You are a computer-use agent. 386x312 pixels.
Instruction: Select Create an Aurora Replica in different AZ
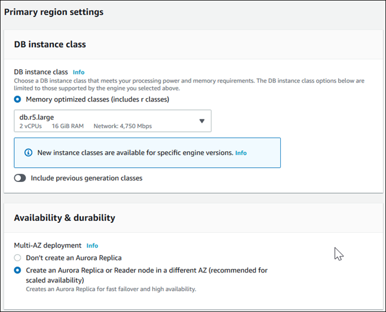[18, 270]
